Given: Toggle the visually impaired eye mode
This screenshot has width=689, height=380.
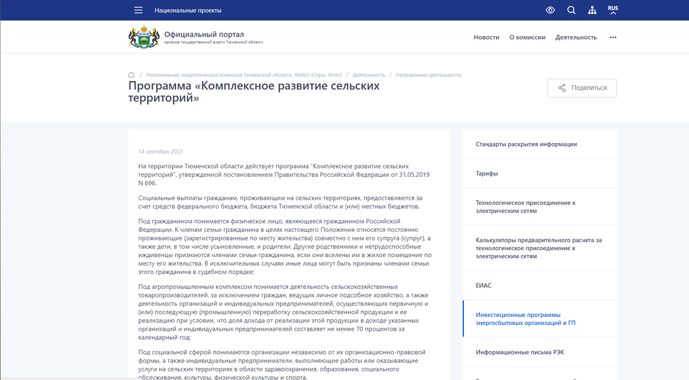Looking at the screenshot, I should click(550, 10).
